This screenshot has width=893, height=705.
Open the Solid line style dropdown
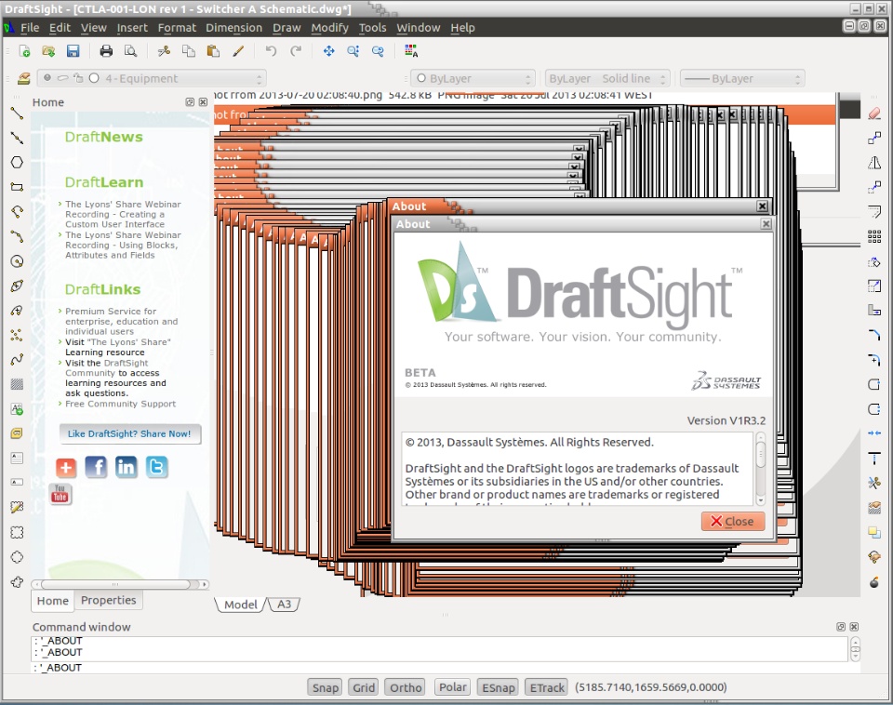coord(607,78)
